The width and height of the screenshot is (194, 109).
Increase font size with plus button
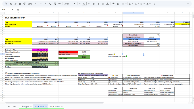coord(89,4)
